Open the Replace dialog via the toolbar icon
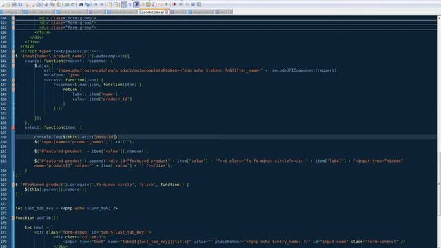This screenshot has width=441, height=248. (88, 5)
